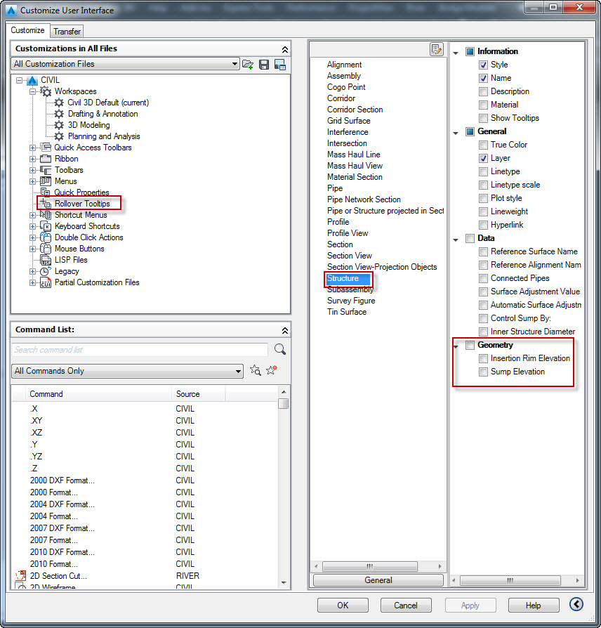The image size is (601, 628).
Task: Click the Create a New Command star icon
Action: (x=272, y=370)
